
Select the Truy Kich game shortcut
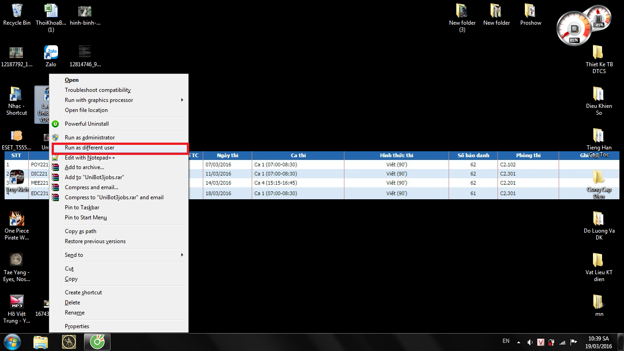click(x=17, y=181)
